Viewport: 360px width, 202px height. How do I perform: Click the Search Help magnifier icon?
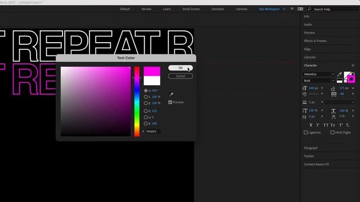[309, 9]
